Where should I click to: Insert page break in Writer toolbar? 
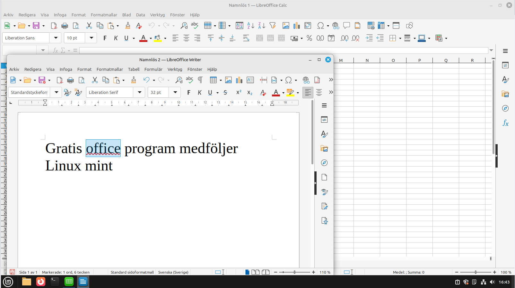click(264, 80)
